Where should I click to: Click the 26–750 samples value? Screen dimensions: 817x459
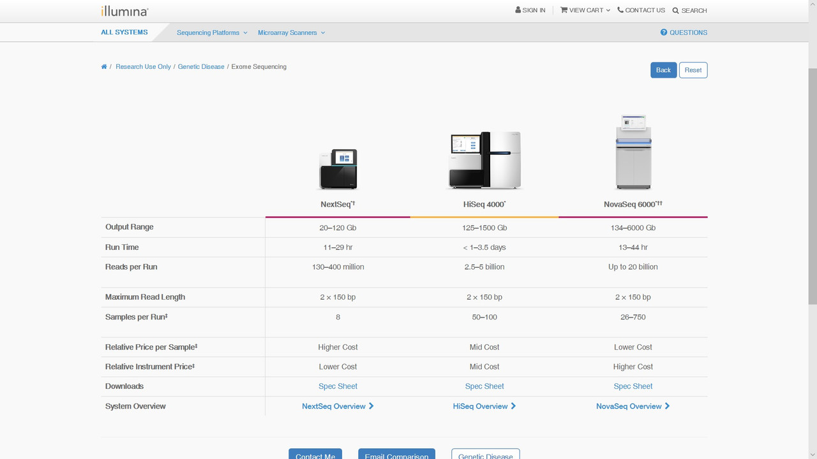(633, 317)
